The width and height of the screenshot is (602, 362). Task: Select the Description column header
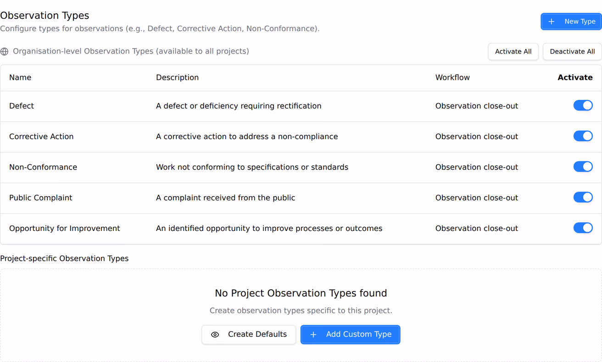(177, 77)
